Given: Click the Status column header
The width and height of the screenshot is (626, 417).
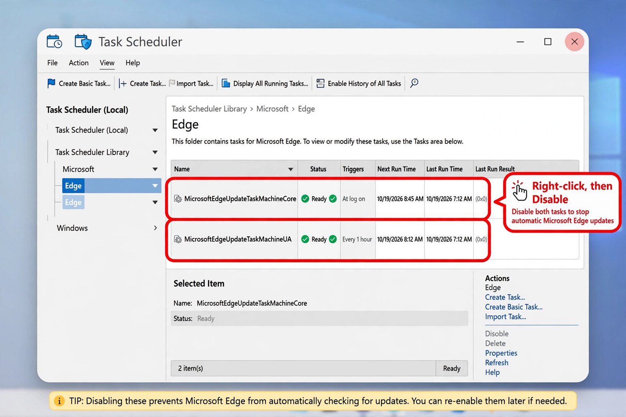Looking at the screenshot, I should coord(318,169).
